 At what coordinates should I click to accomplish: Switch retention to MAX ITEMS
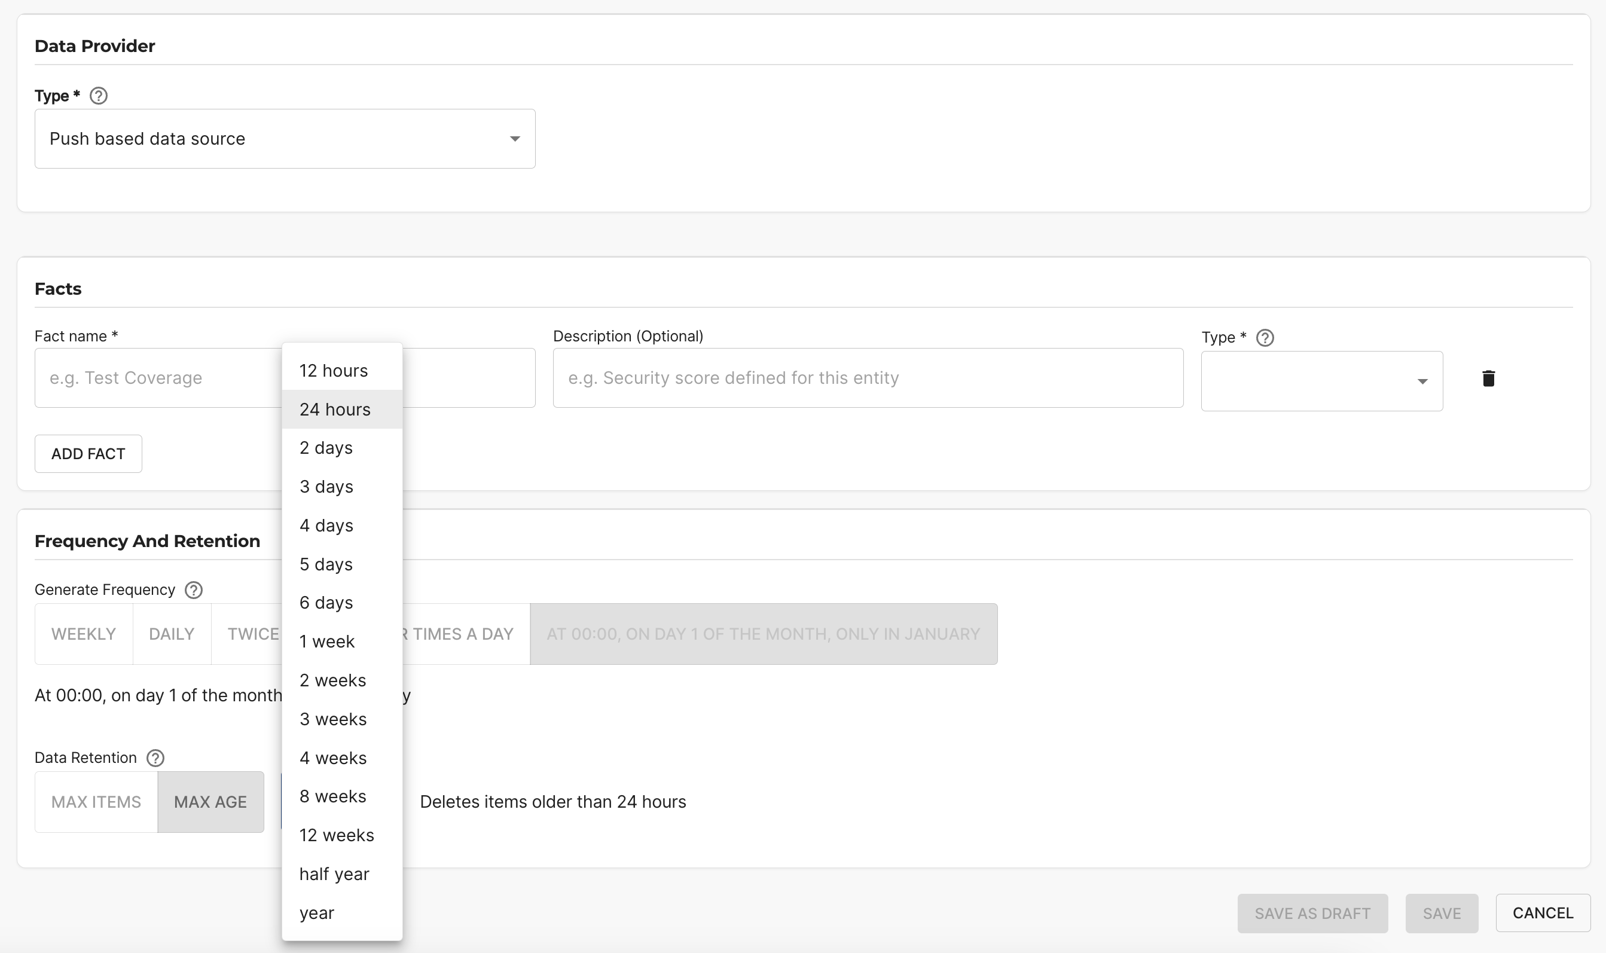click(96, 802)
